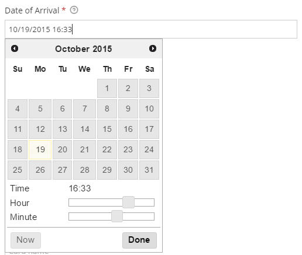
Task: Click the Minute slider handle
Action: (x=117, y=216)
